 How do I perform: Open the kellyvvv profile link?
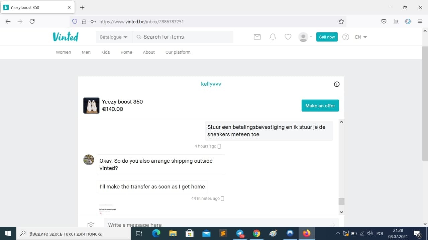[x=211, y=84]
